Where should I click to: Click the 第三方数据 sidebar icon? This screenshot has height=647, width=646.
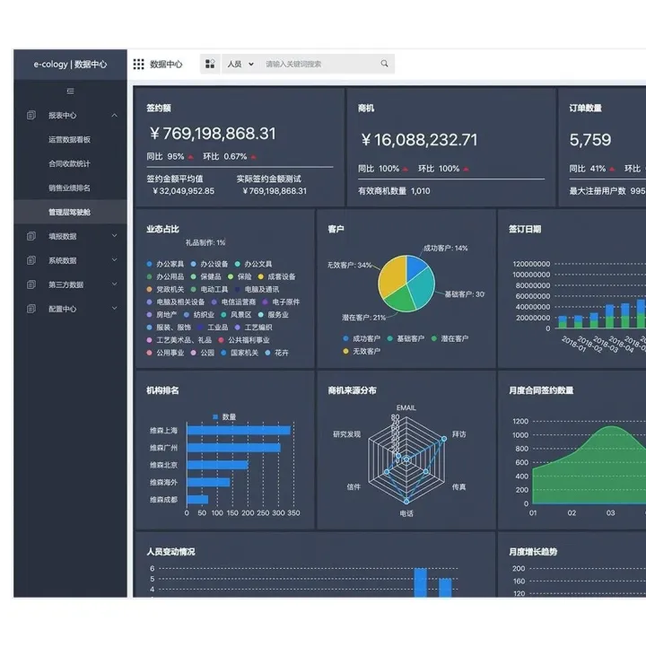click(x=31, y=284)
